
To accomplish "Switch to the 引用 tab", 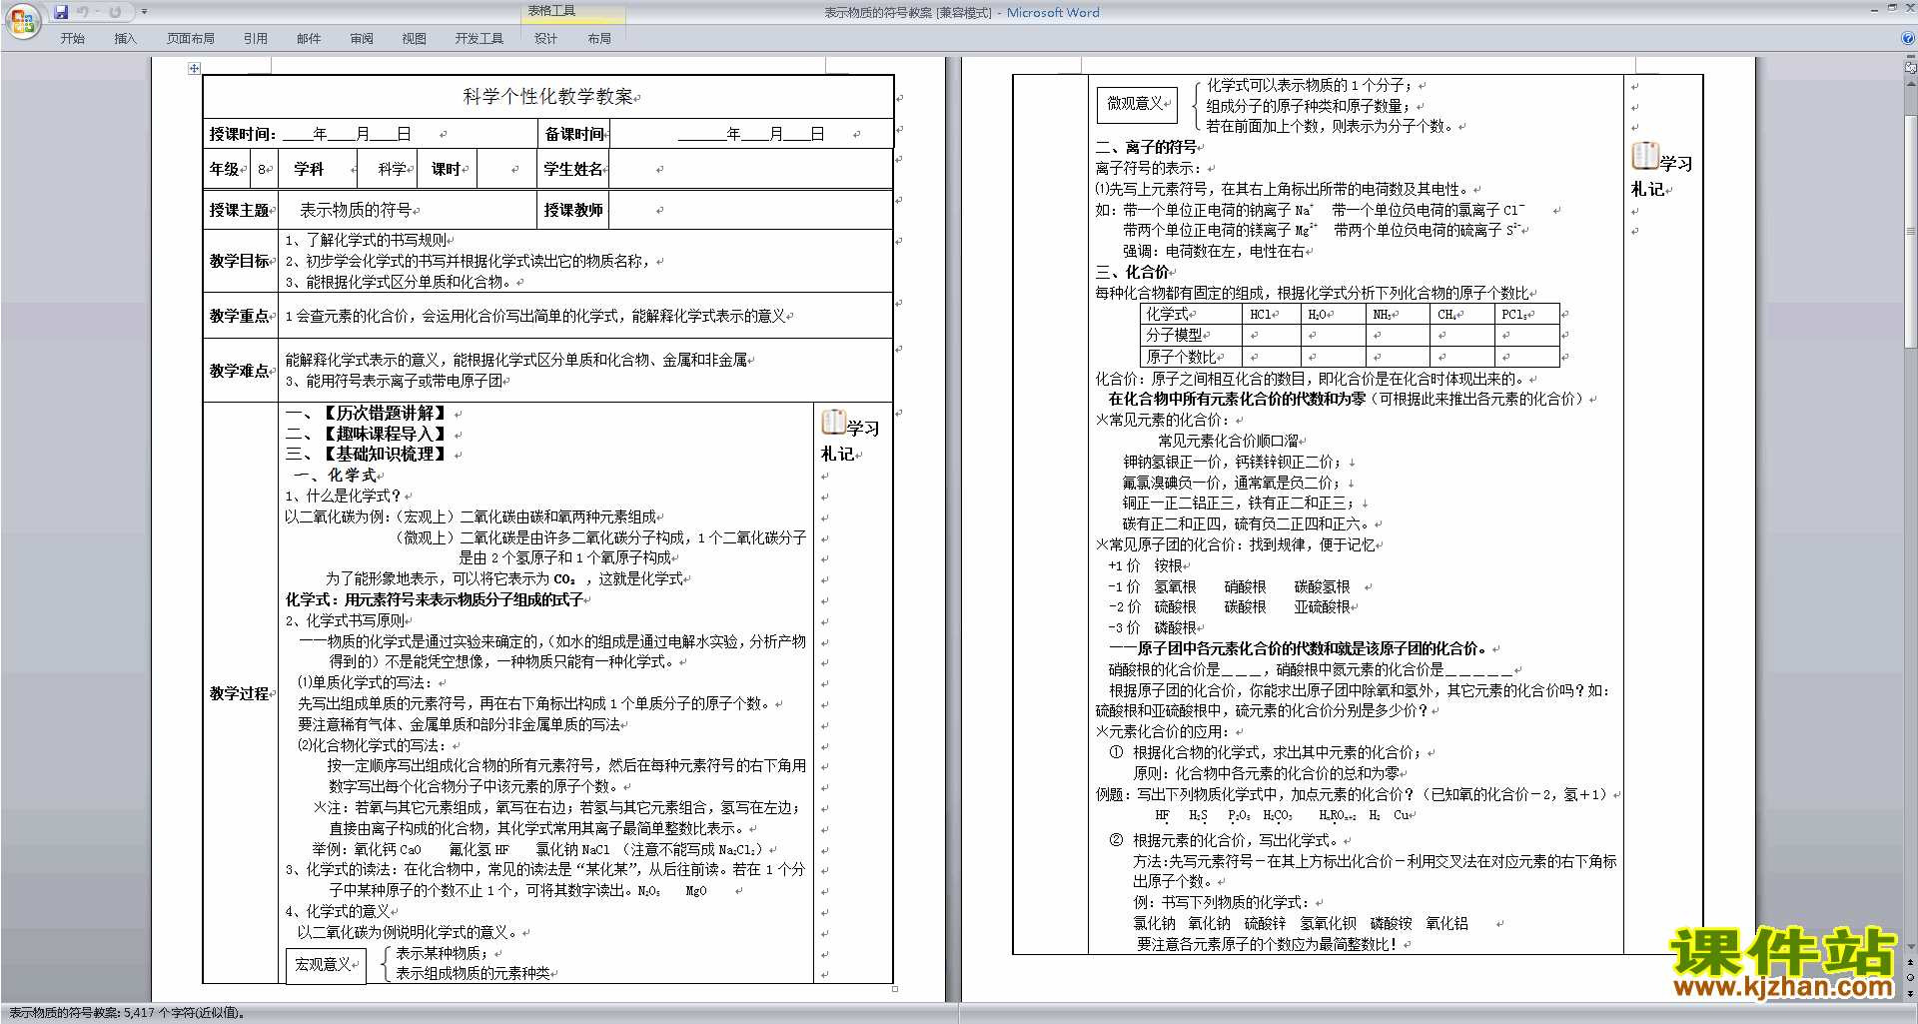I will (256, 39).
